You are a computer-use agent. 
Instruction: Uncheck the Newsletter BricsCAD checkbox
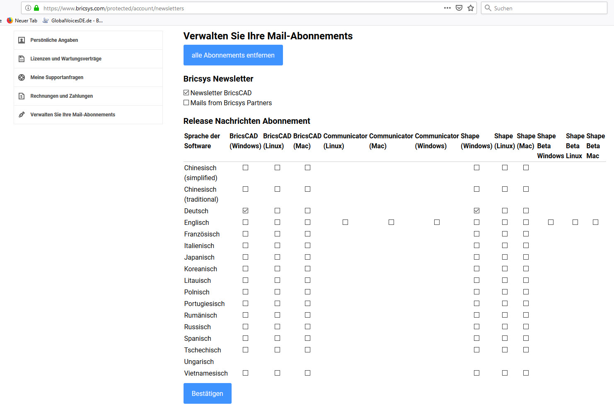pyautogui.click(x=186, y=93)
